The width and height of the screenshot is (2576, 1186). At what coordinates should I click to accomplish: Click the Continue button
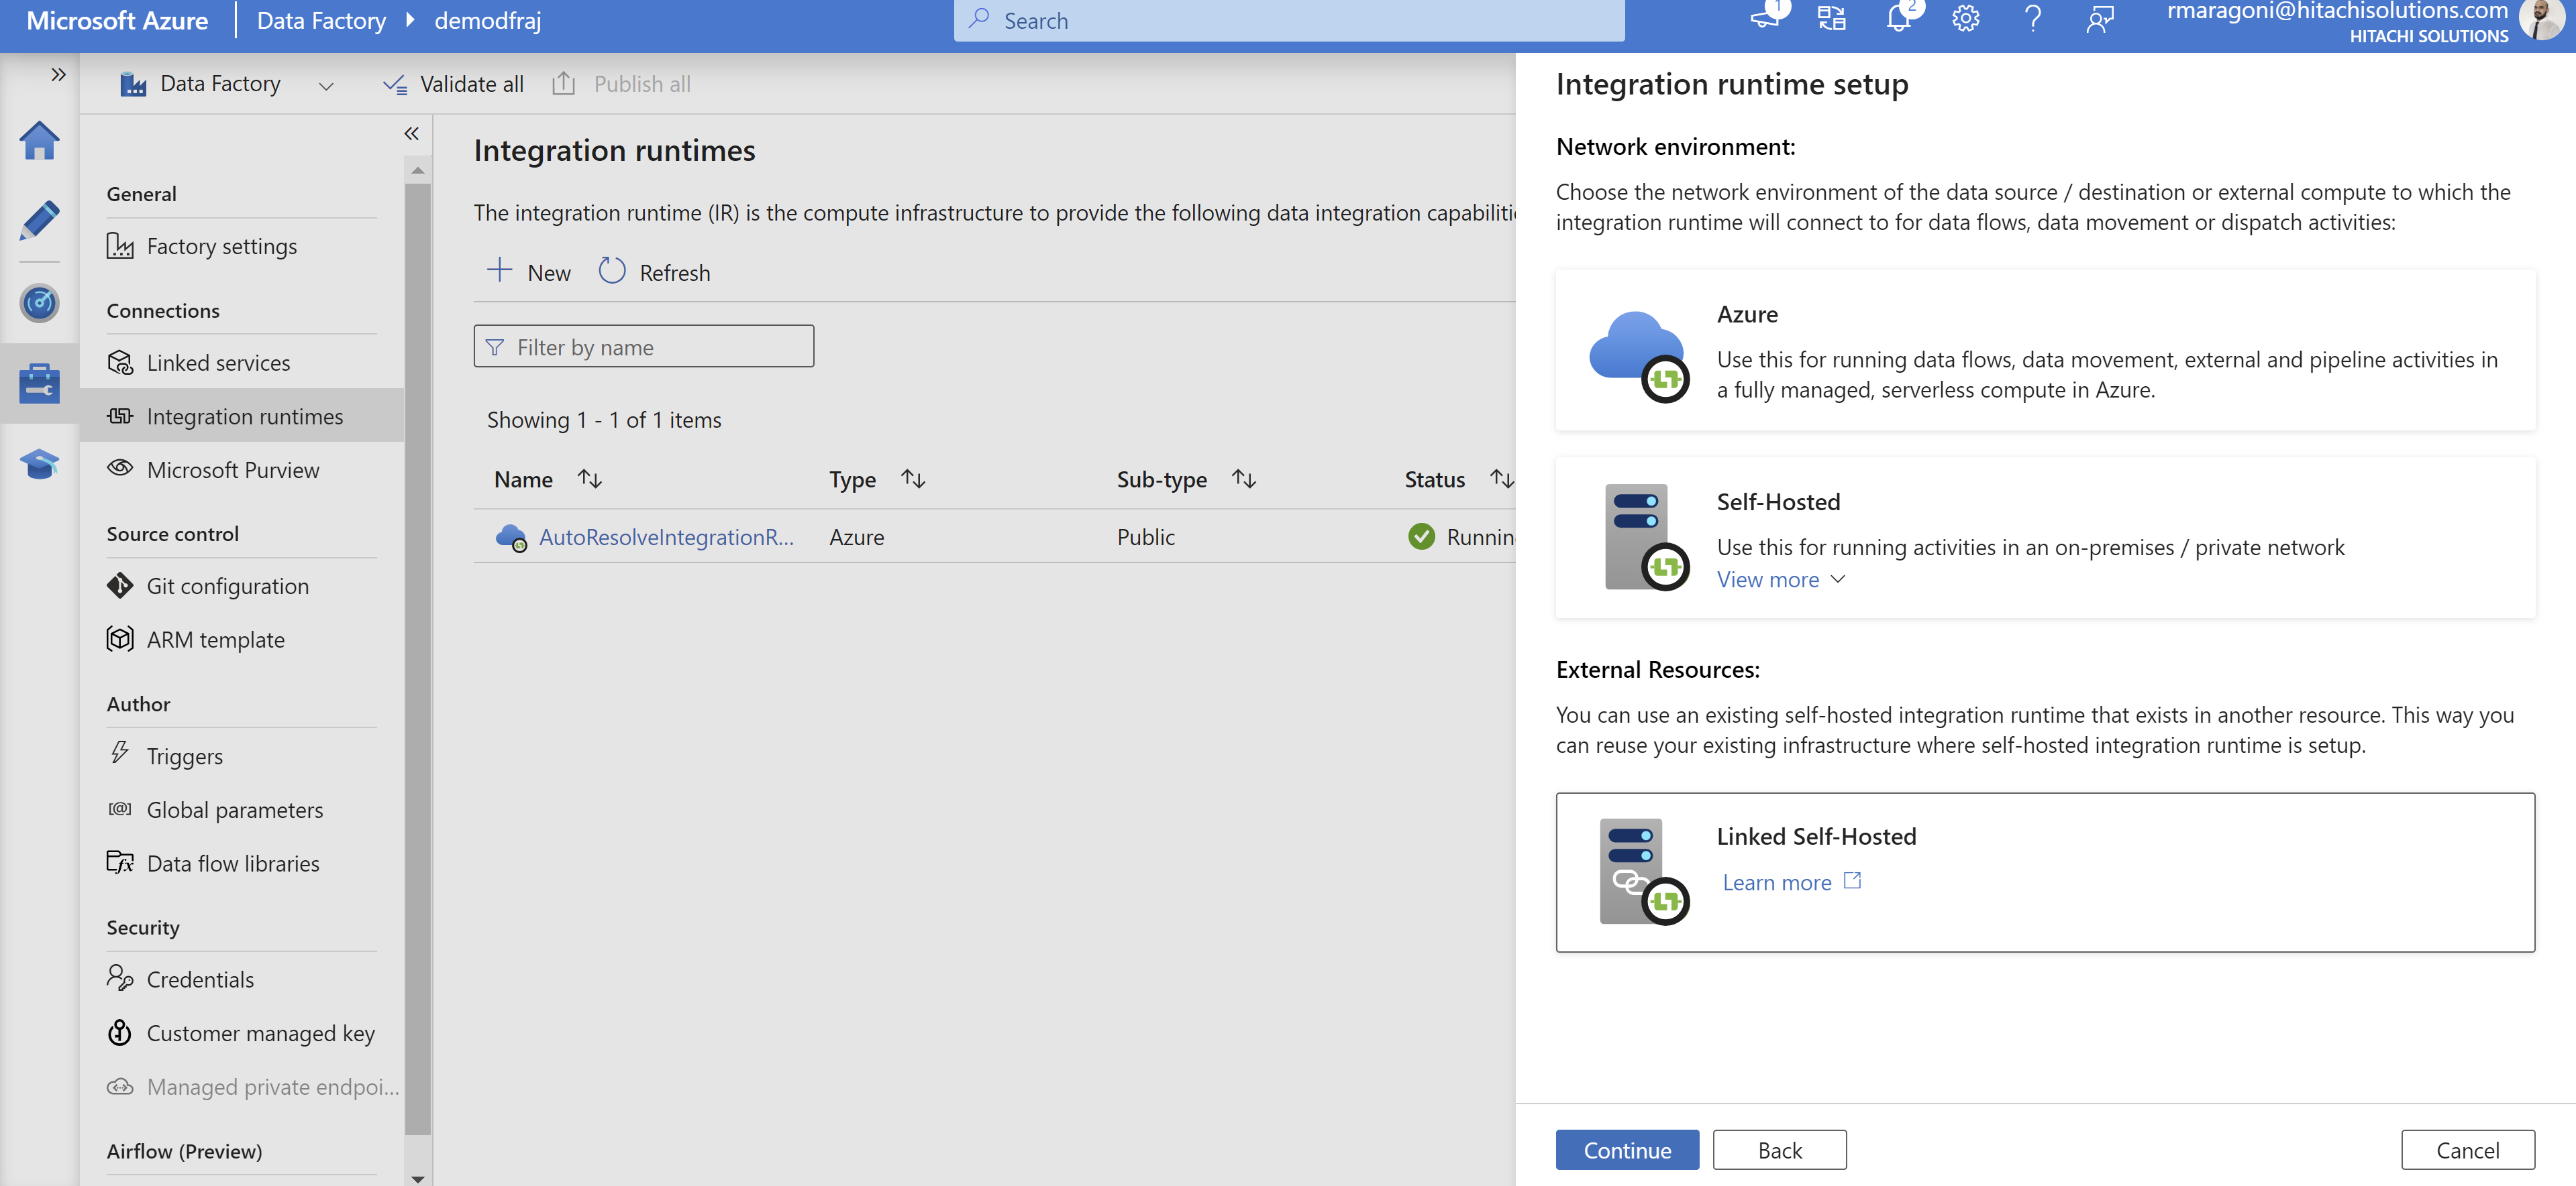pos(1626,1149)
